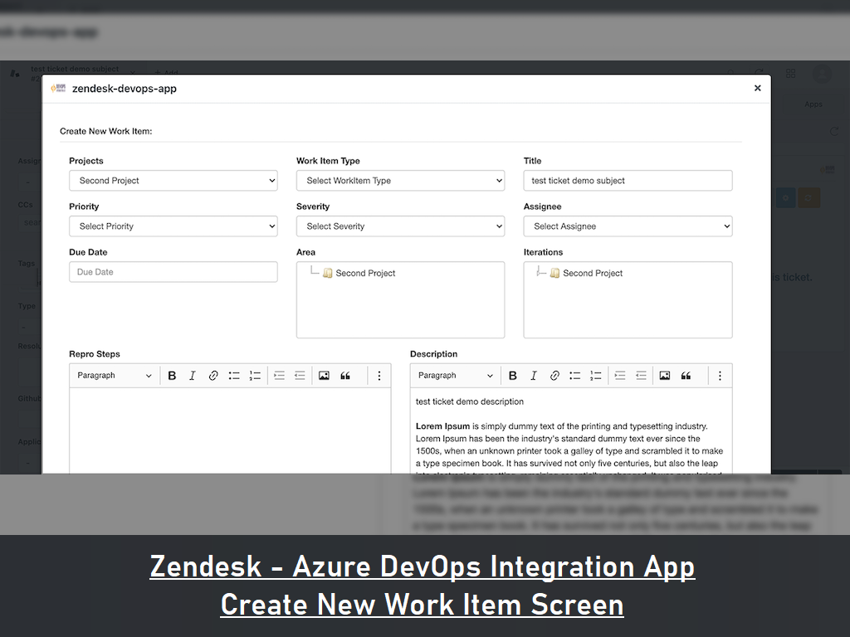Open more formatting options in Description toolbar
Viewport: 850px width, 637px height.
[720, 375]
